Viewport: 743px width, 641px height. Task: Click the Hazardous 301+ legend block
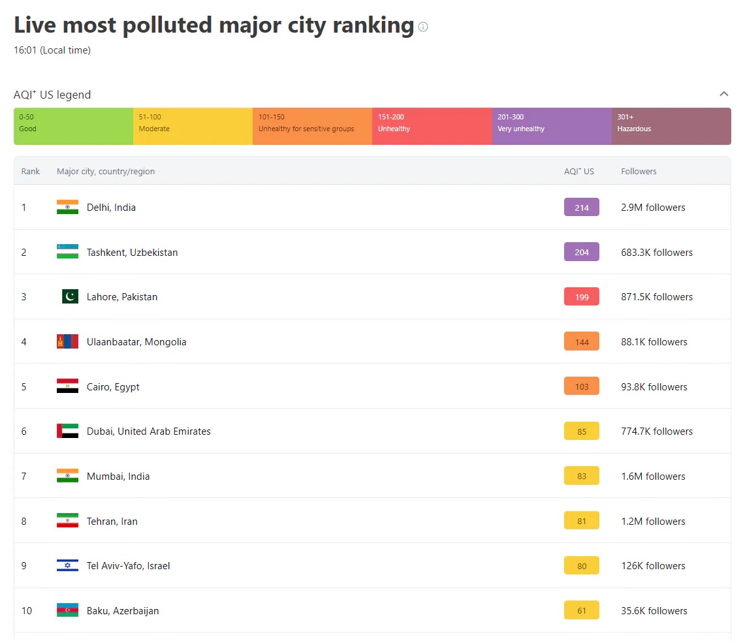[x=671, y=126]
